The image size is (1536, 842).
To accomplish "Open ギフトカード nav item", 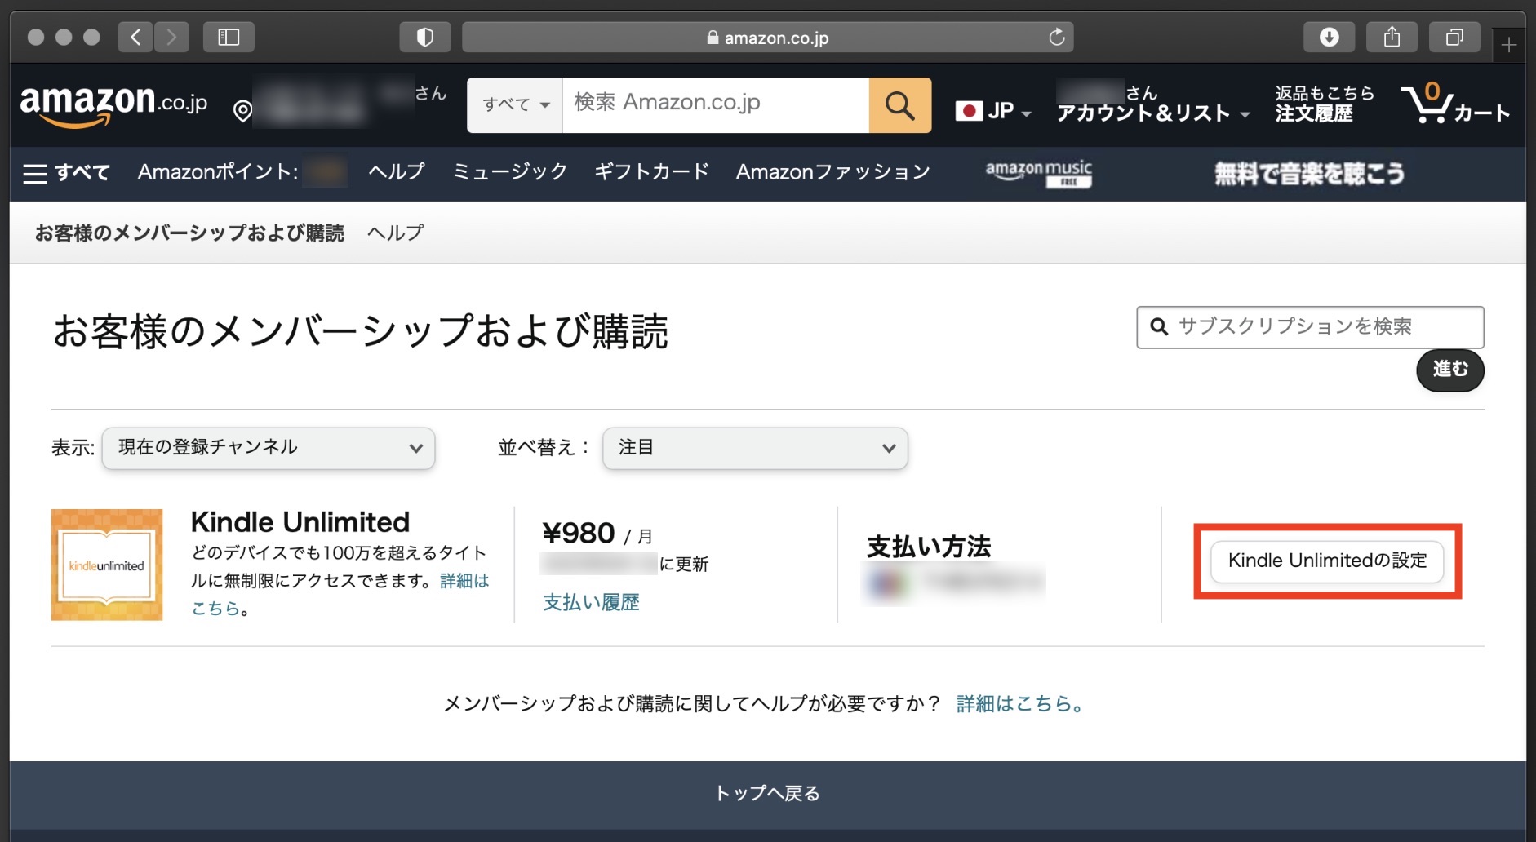I will click(x=652, y=172).
